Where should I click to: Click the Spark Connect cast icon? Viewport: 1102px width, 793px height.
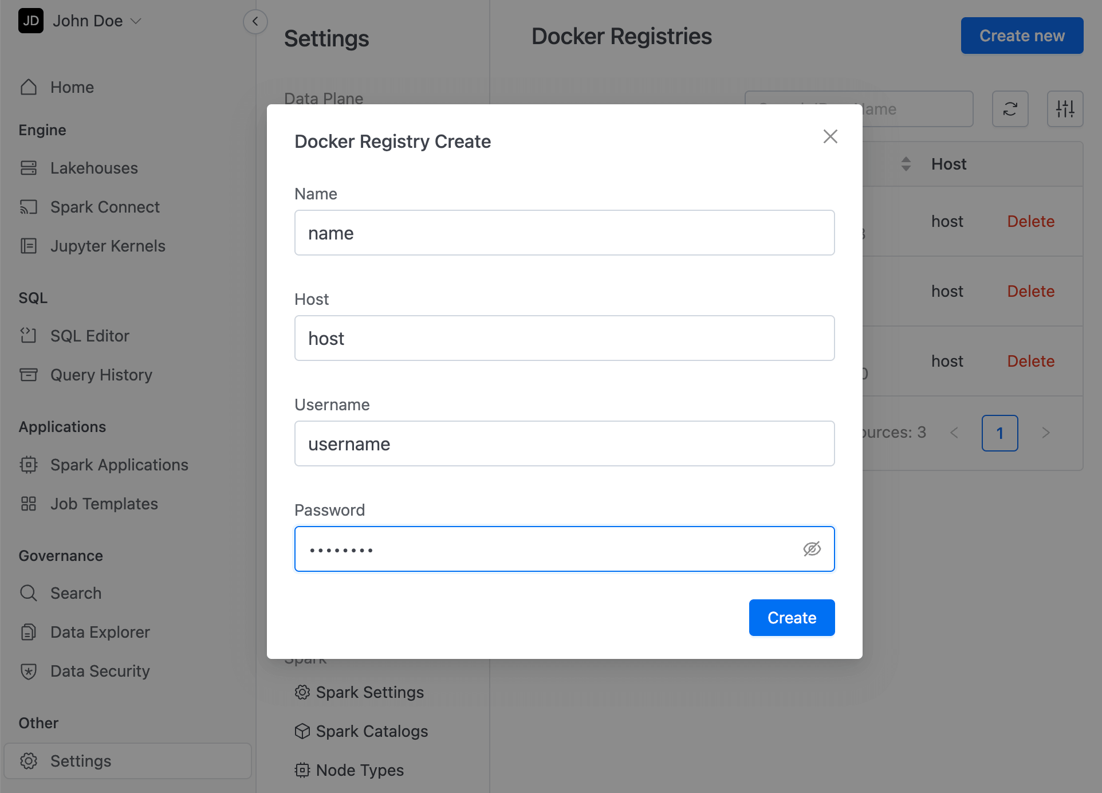(29, 207)
